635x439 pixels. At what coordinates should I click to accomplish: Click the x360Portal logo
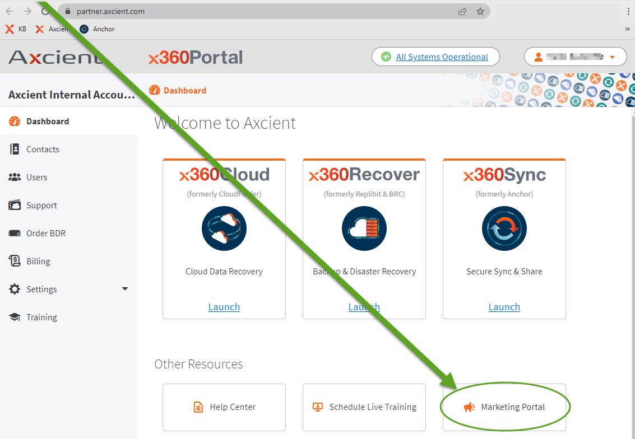(196, 57)
